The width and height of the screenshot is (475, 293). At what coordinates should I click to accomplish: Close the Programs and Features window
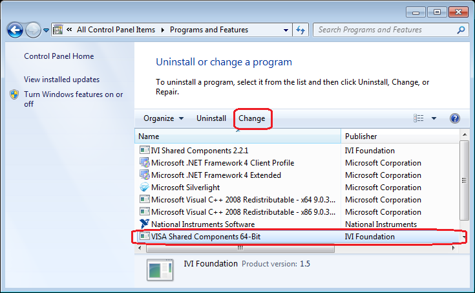(x=458, y=12)
